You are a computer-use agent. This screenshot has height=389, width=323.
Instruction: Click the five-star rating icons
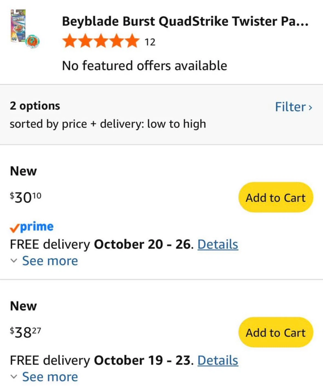[x=101, y=41]
